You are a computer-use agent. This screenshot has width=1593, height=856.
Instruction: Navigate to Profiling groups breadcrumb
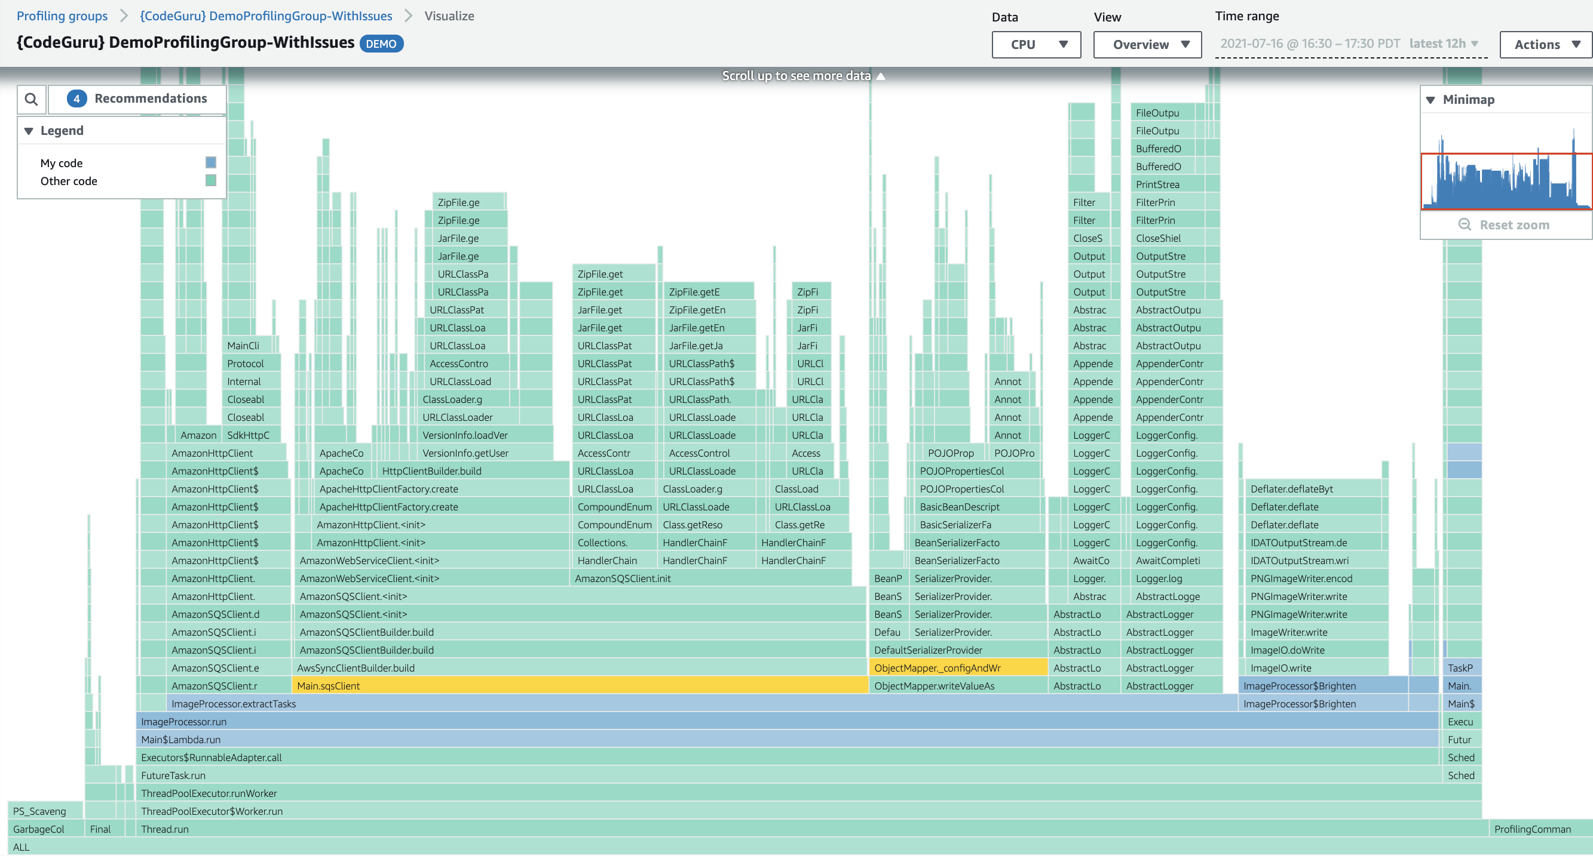pos(62,15)
